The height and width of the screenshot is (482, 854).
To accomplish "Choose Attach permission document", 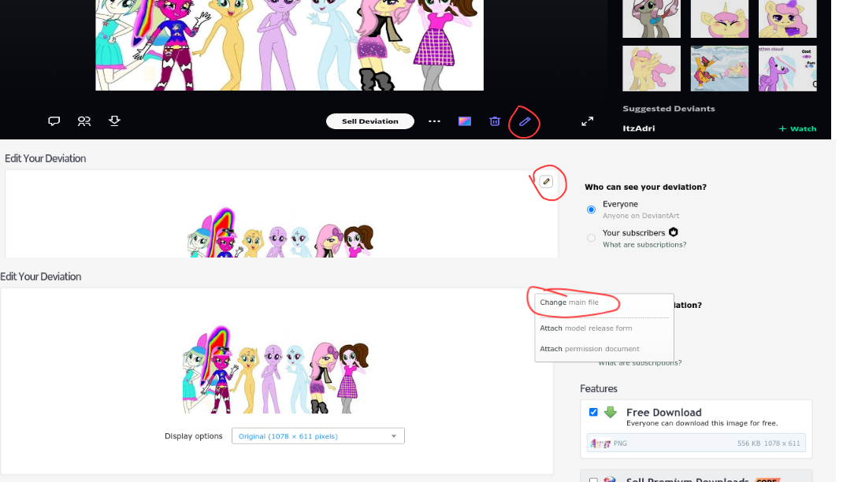I will pos(589,349).
